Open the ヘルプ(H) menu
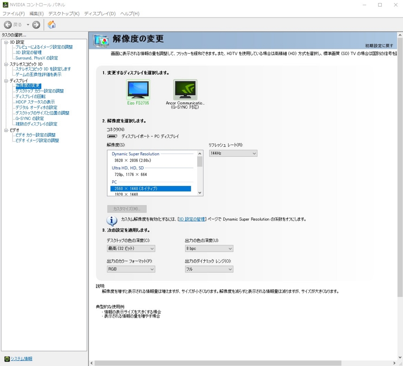 (x=130, y=14)
